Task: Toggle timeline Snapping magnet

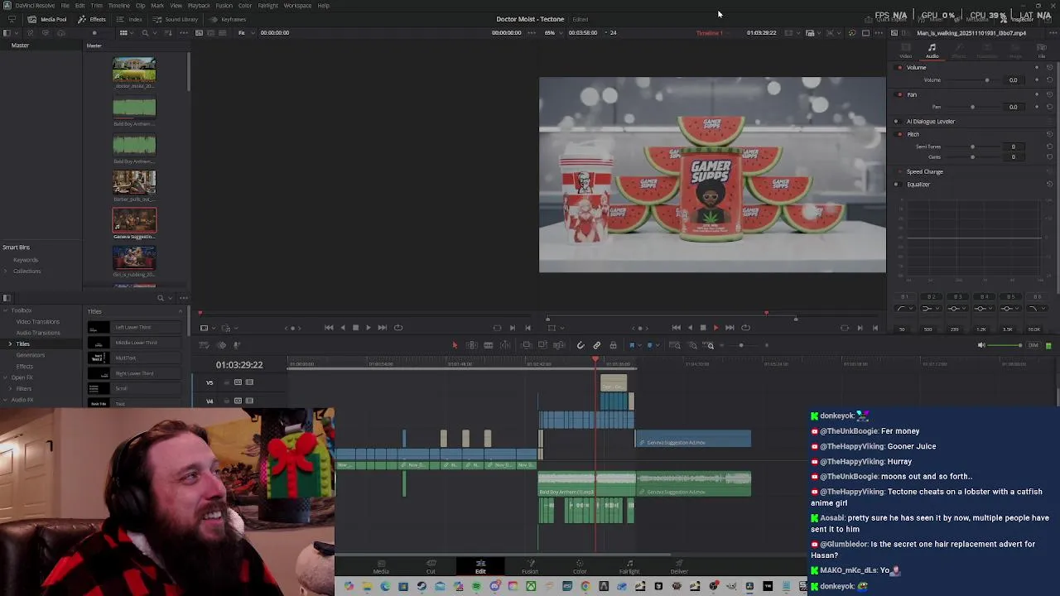Action: [x=581, y=345]
